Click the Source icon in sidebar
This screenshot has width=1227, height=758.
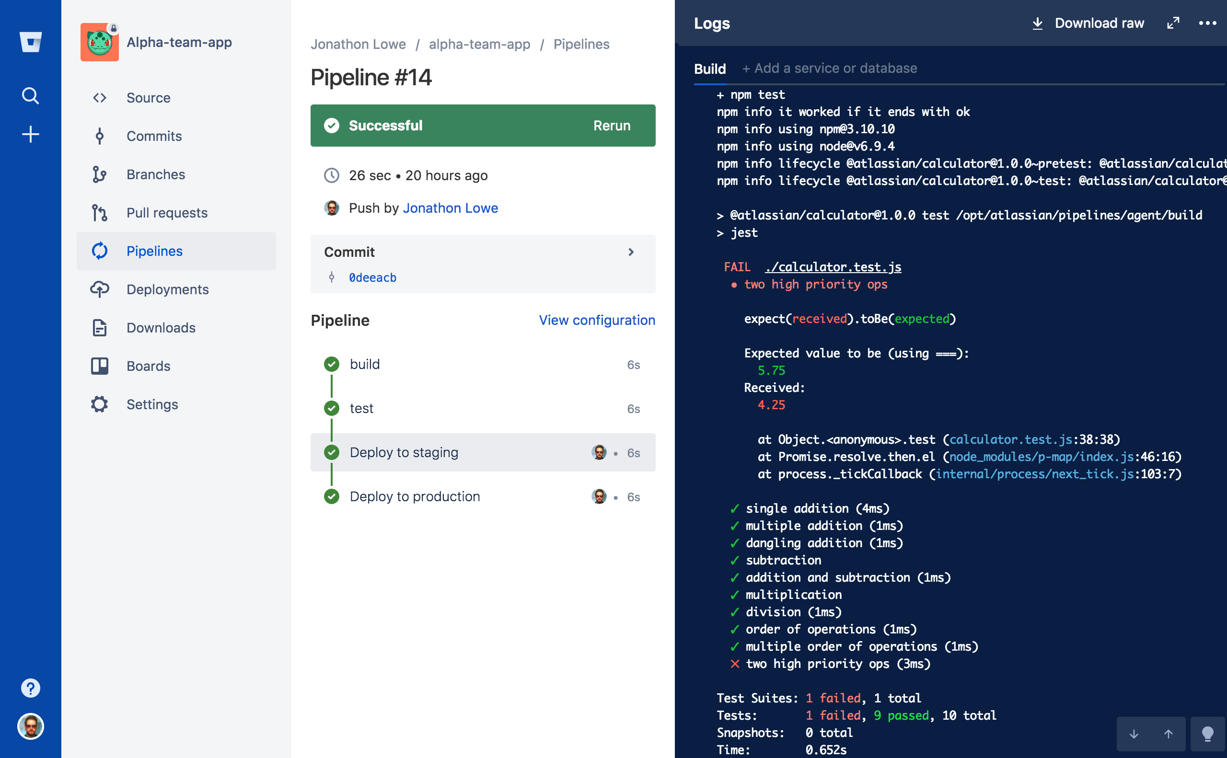click(100, 97)
